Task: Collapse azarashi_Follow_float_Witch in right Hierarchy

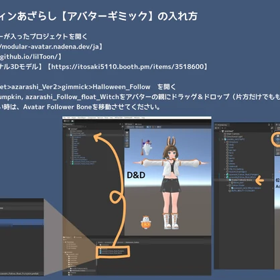Action: click(225, 178)
